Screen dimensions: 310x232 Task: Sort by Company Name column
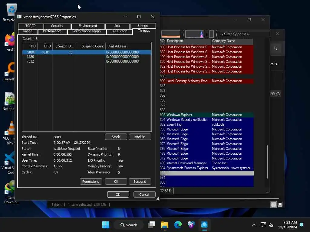coord(232,41)
